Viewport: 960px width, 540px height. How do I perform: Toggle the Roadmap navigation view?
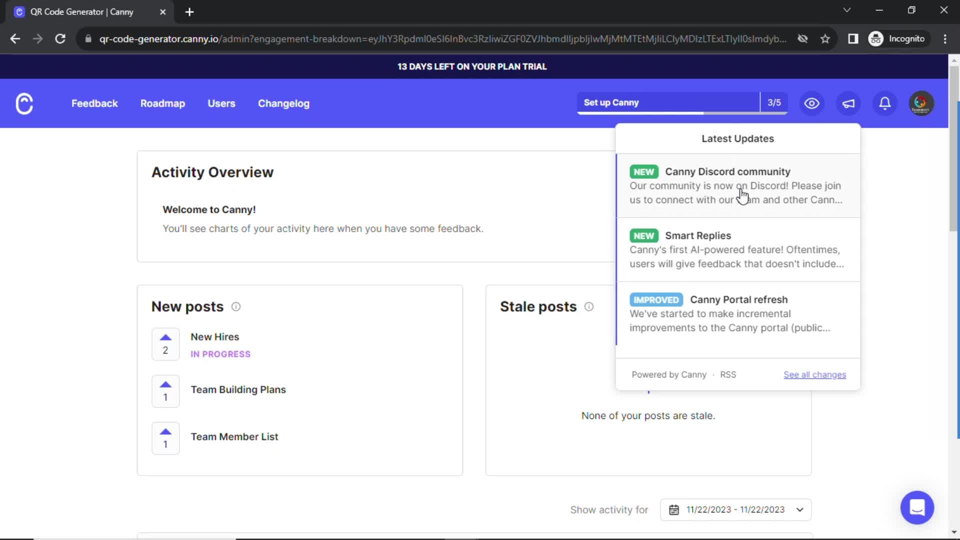point(162,103)
